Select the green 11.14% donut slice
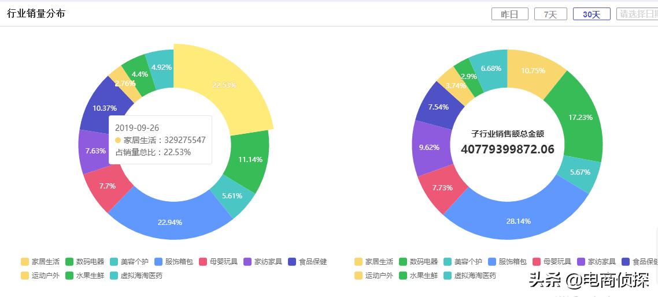This screenshot has height=297, width=658. (x=250, y=159)
